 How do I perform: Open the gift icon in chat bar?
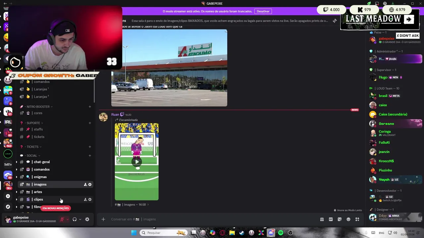(x=322, y=219)
